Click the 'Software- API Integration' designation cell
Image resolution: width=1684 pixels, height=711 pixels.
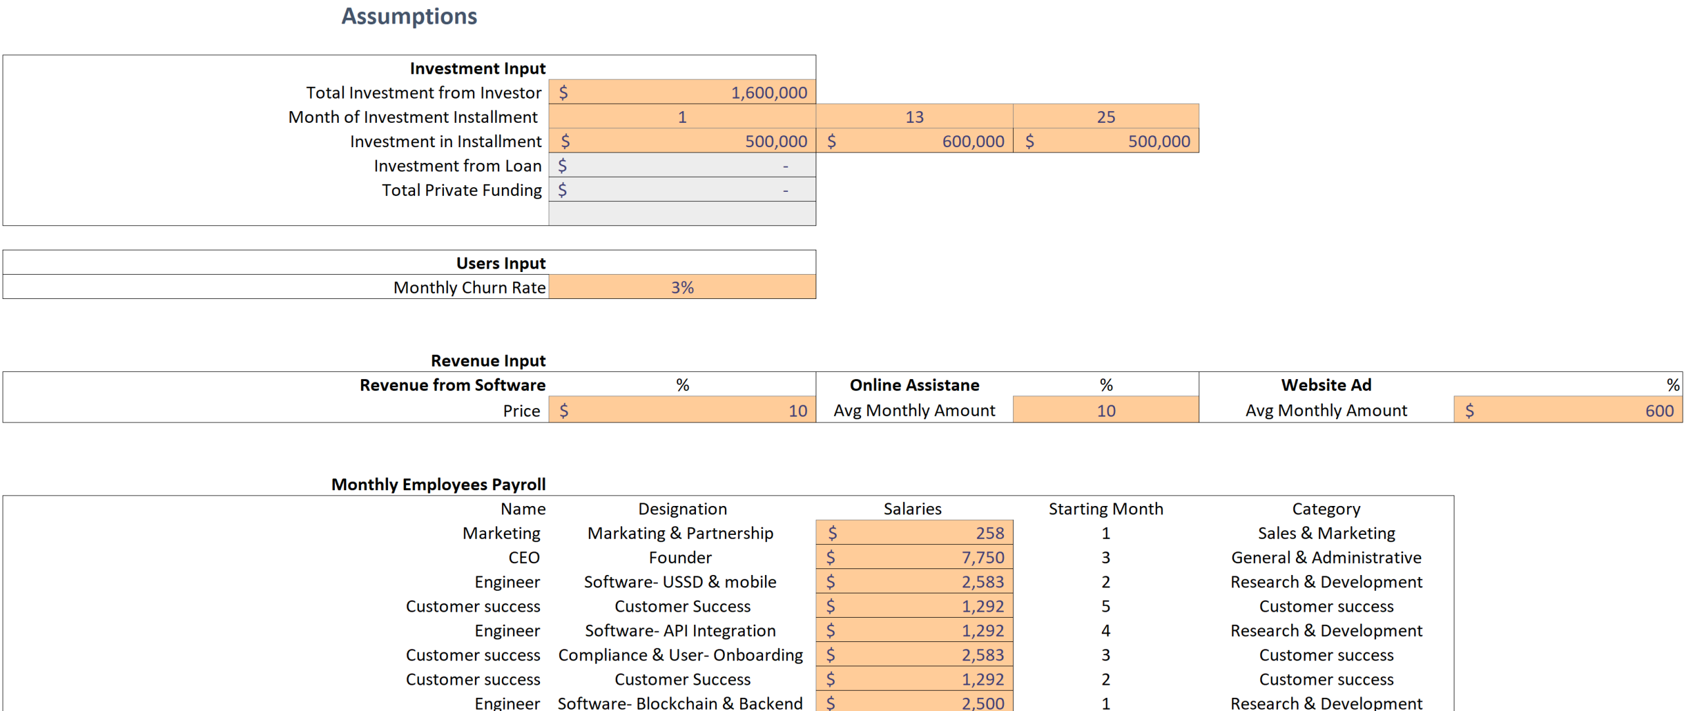(680, 630)
